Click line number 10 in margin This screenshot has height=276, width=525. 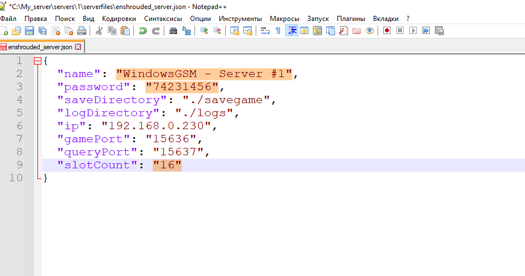pyautogui.click(x=16, y=178)
